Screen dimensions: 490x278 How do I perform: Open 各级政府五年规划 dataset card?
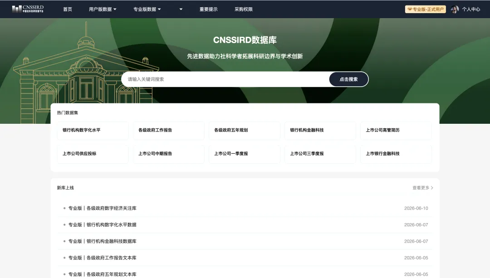point(245,130)
